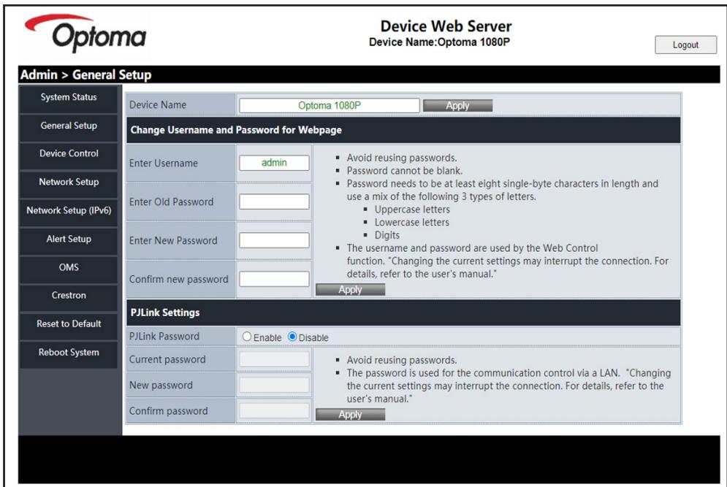The height and width of the screenshot is (487, 727).
Task: Focus the Device Name input field
Action: (330, 106)
